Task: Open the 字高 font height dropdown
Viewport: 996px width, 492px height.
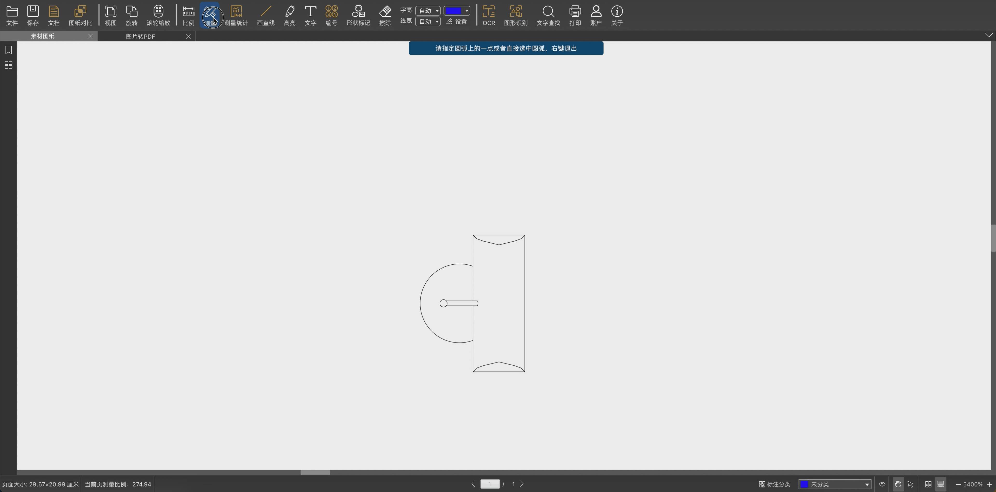Action: [428, 11]
